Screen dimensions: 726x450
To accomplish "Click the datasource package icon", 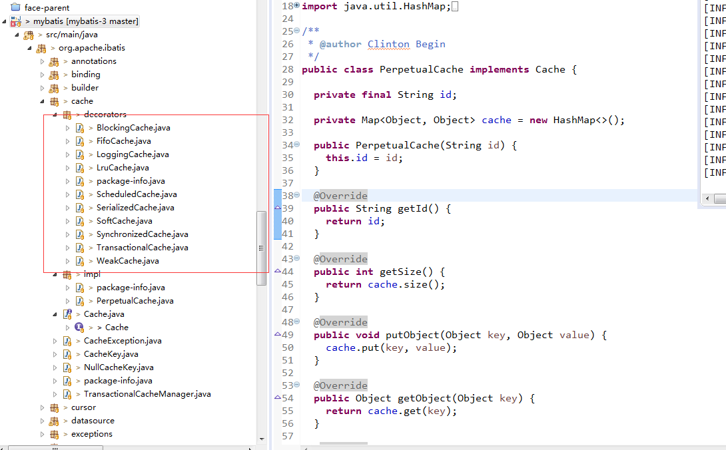I will (x=54, y=421).
